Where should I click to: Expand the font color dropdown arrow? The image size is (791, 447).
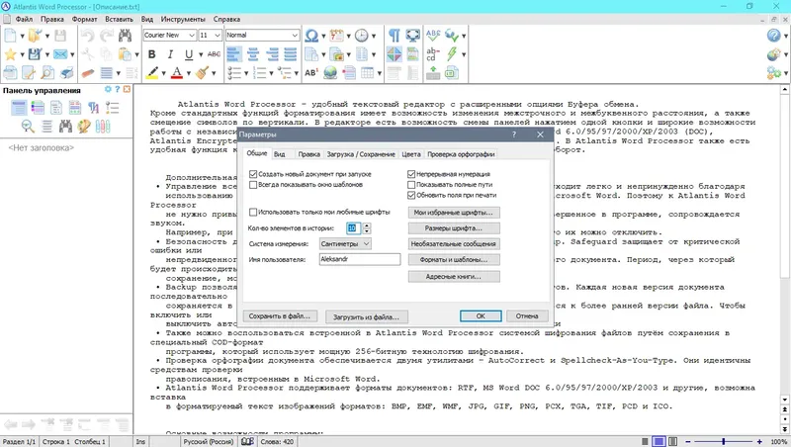click(x=188, y=73)
